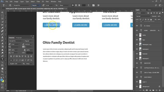This screenshot has width=164, height=92.
Task: Select the Lasso tool
Action: 2,19
